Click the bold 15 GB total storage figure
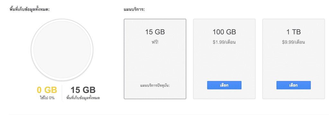Viewport: 329px width, 115px height. coord(83,90)
